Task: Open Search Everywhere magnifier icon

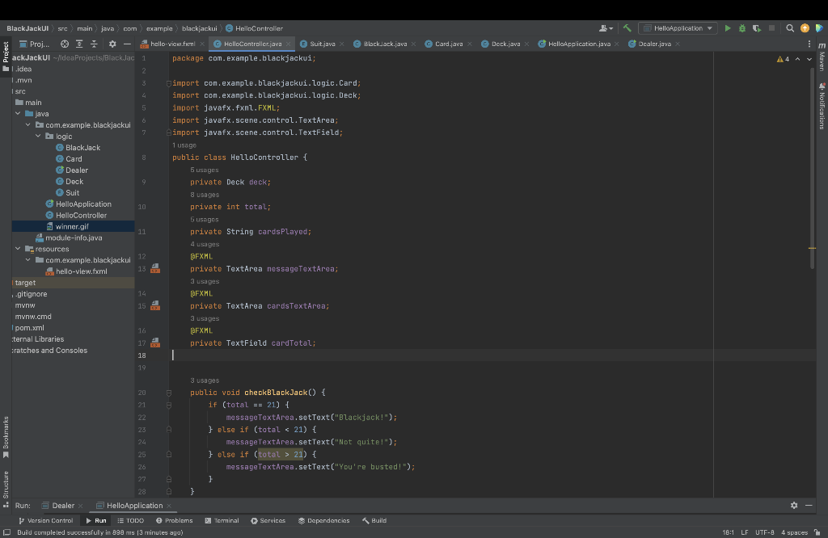Action: (790, 28)
